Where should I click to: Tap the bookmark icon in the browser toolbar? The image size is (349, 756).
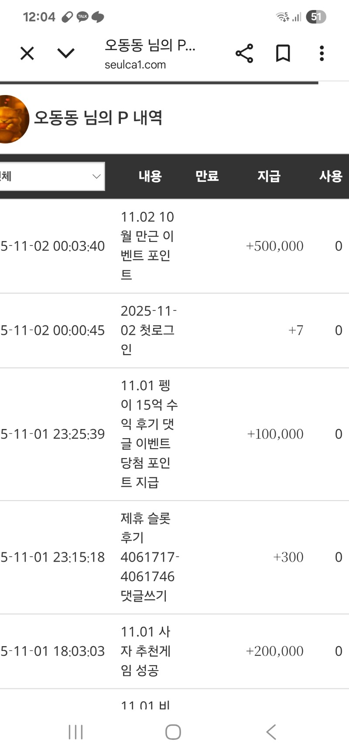click(x=282, y=53)
